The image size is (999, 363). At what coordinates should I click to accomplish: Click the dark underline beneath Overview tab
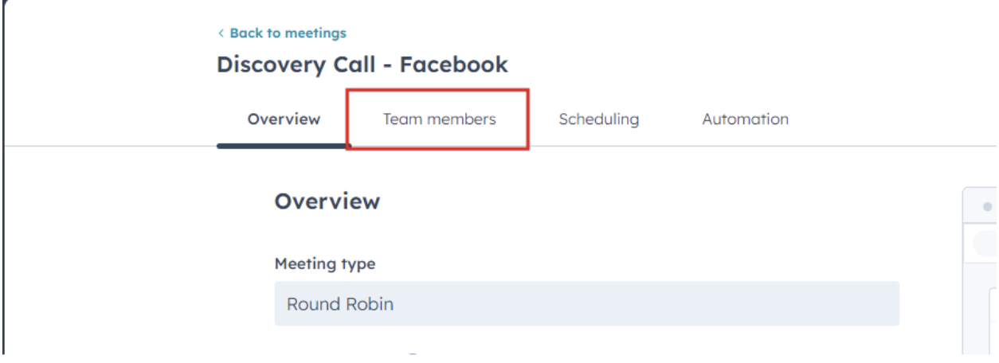[284, 146]
